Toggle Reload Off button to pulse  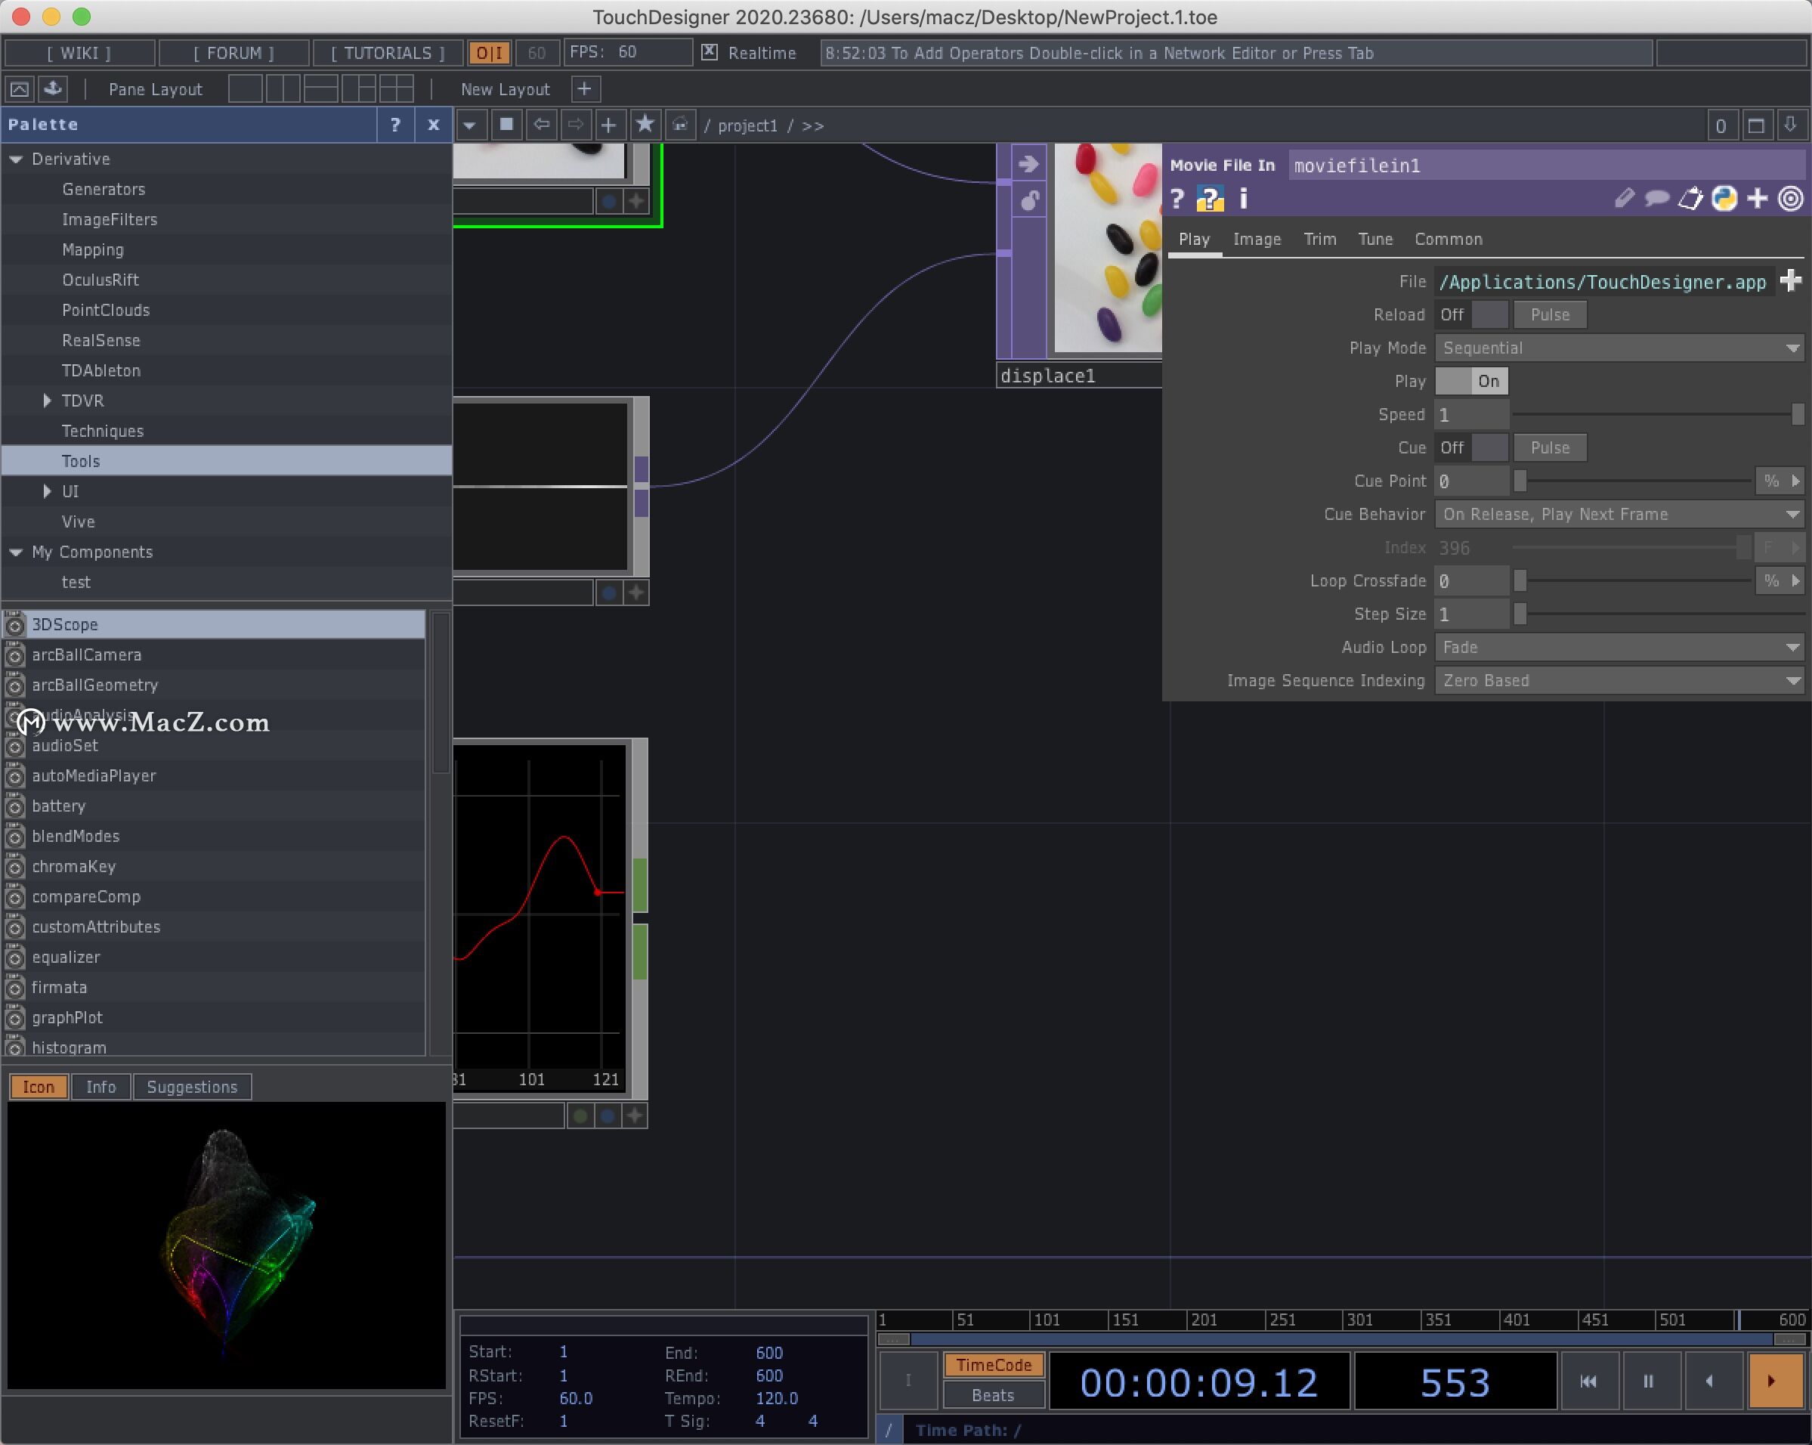(1548, 314)
